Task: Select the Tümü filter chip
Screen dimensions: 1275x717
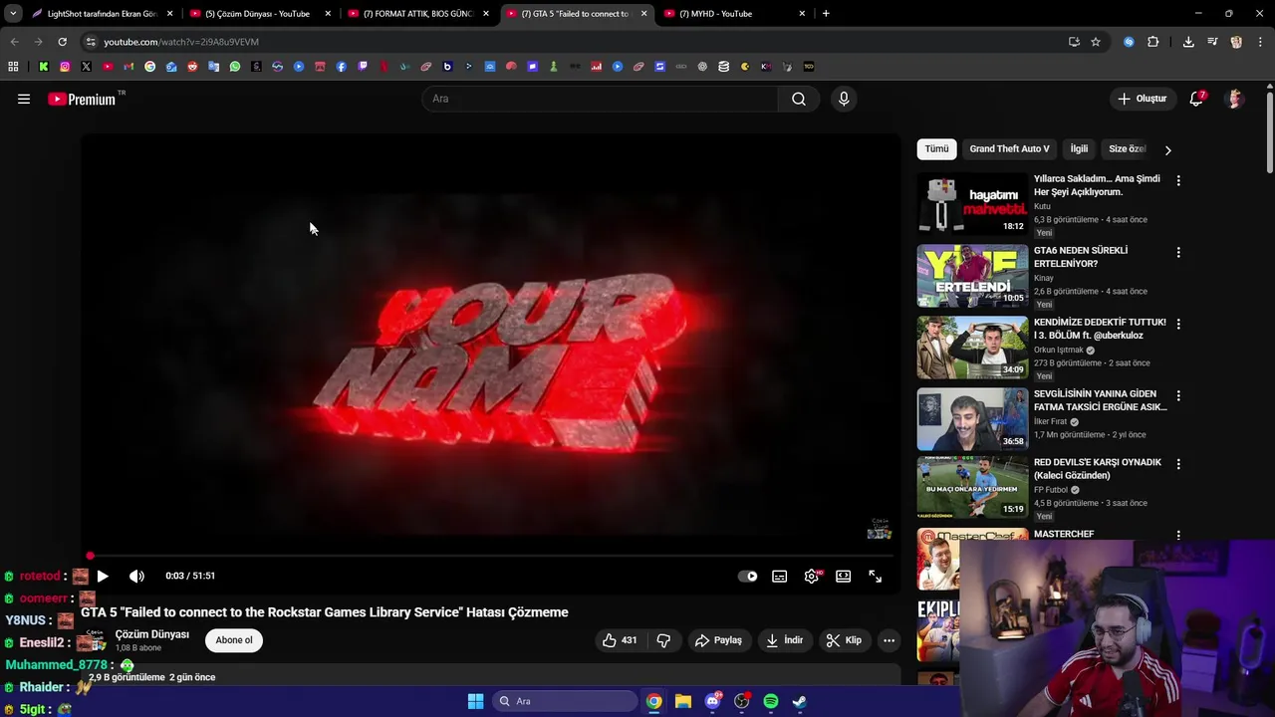Action: pos(936,148)
